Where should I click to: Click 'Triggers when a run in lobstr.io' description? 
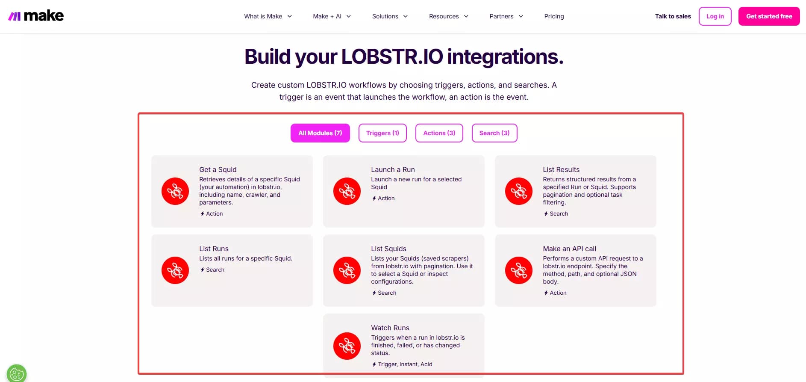pos(418,345)
